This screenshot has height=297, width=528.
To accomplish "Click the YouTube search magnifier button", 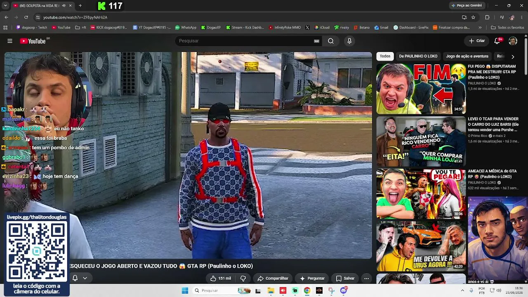I will [331, 41].
